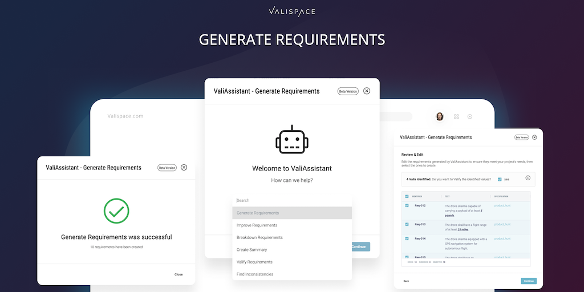
Task: Click Back in Review & Edit dialog
Action: pyautogui.click(x=406, y=281)
